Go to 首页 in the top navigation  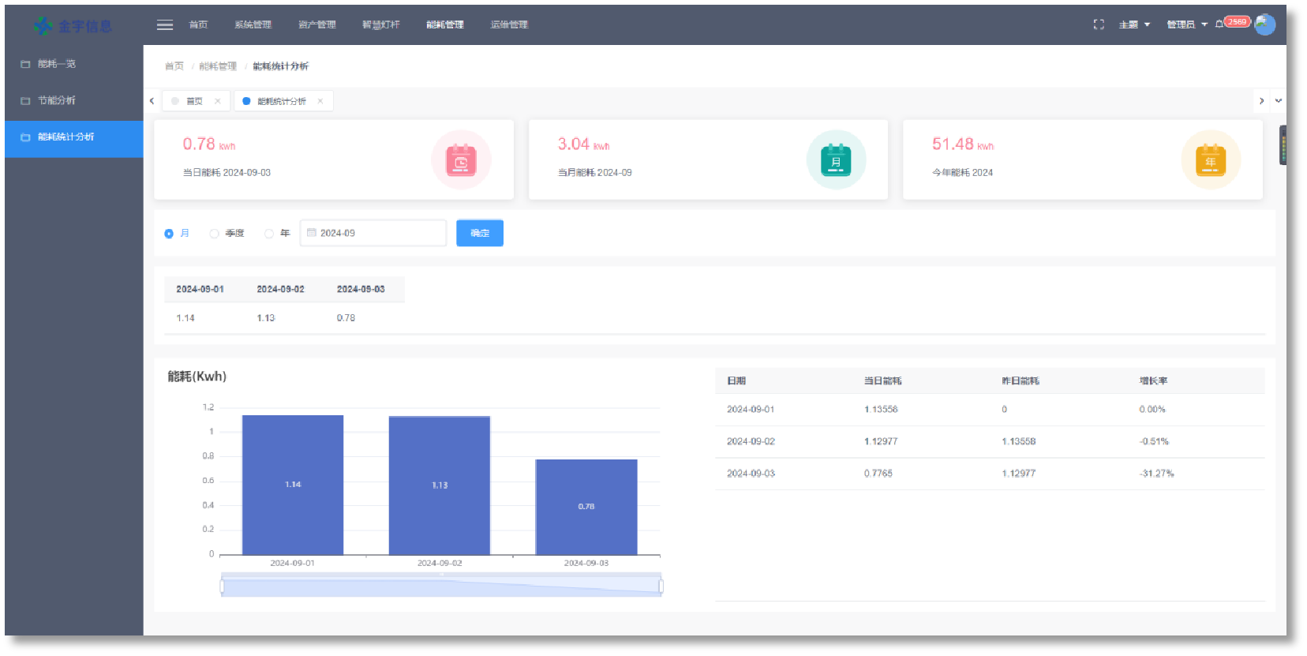click(198, 24)
